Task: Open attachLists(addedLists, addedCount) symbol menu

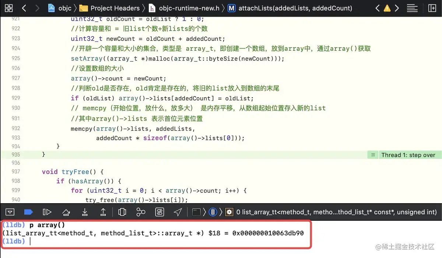Action: (295, 8)
